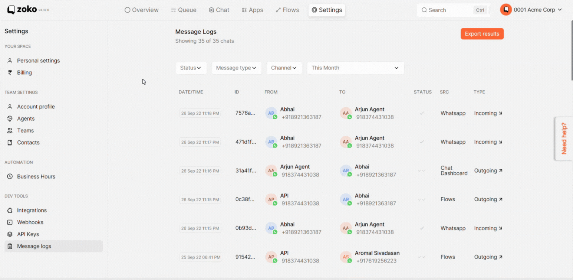The image size is (573, 280).
Task: Click the Billing rupee icon
Action: point(10,72)
